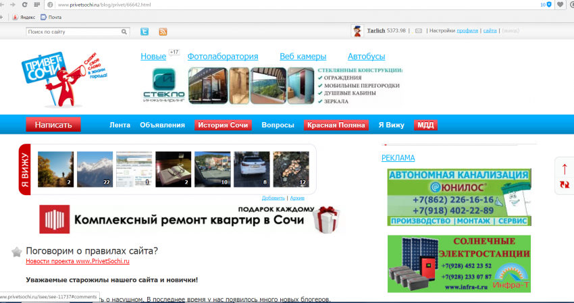
Task: Click into the site search field
Action: 74,32
